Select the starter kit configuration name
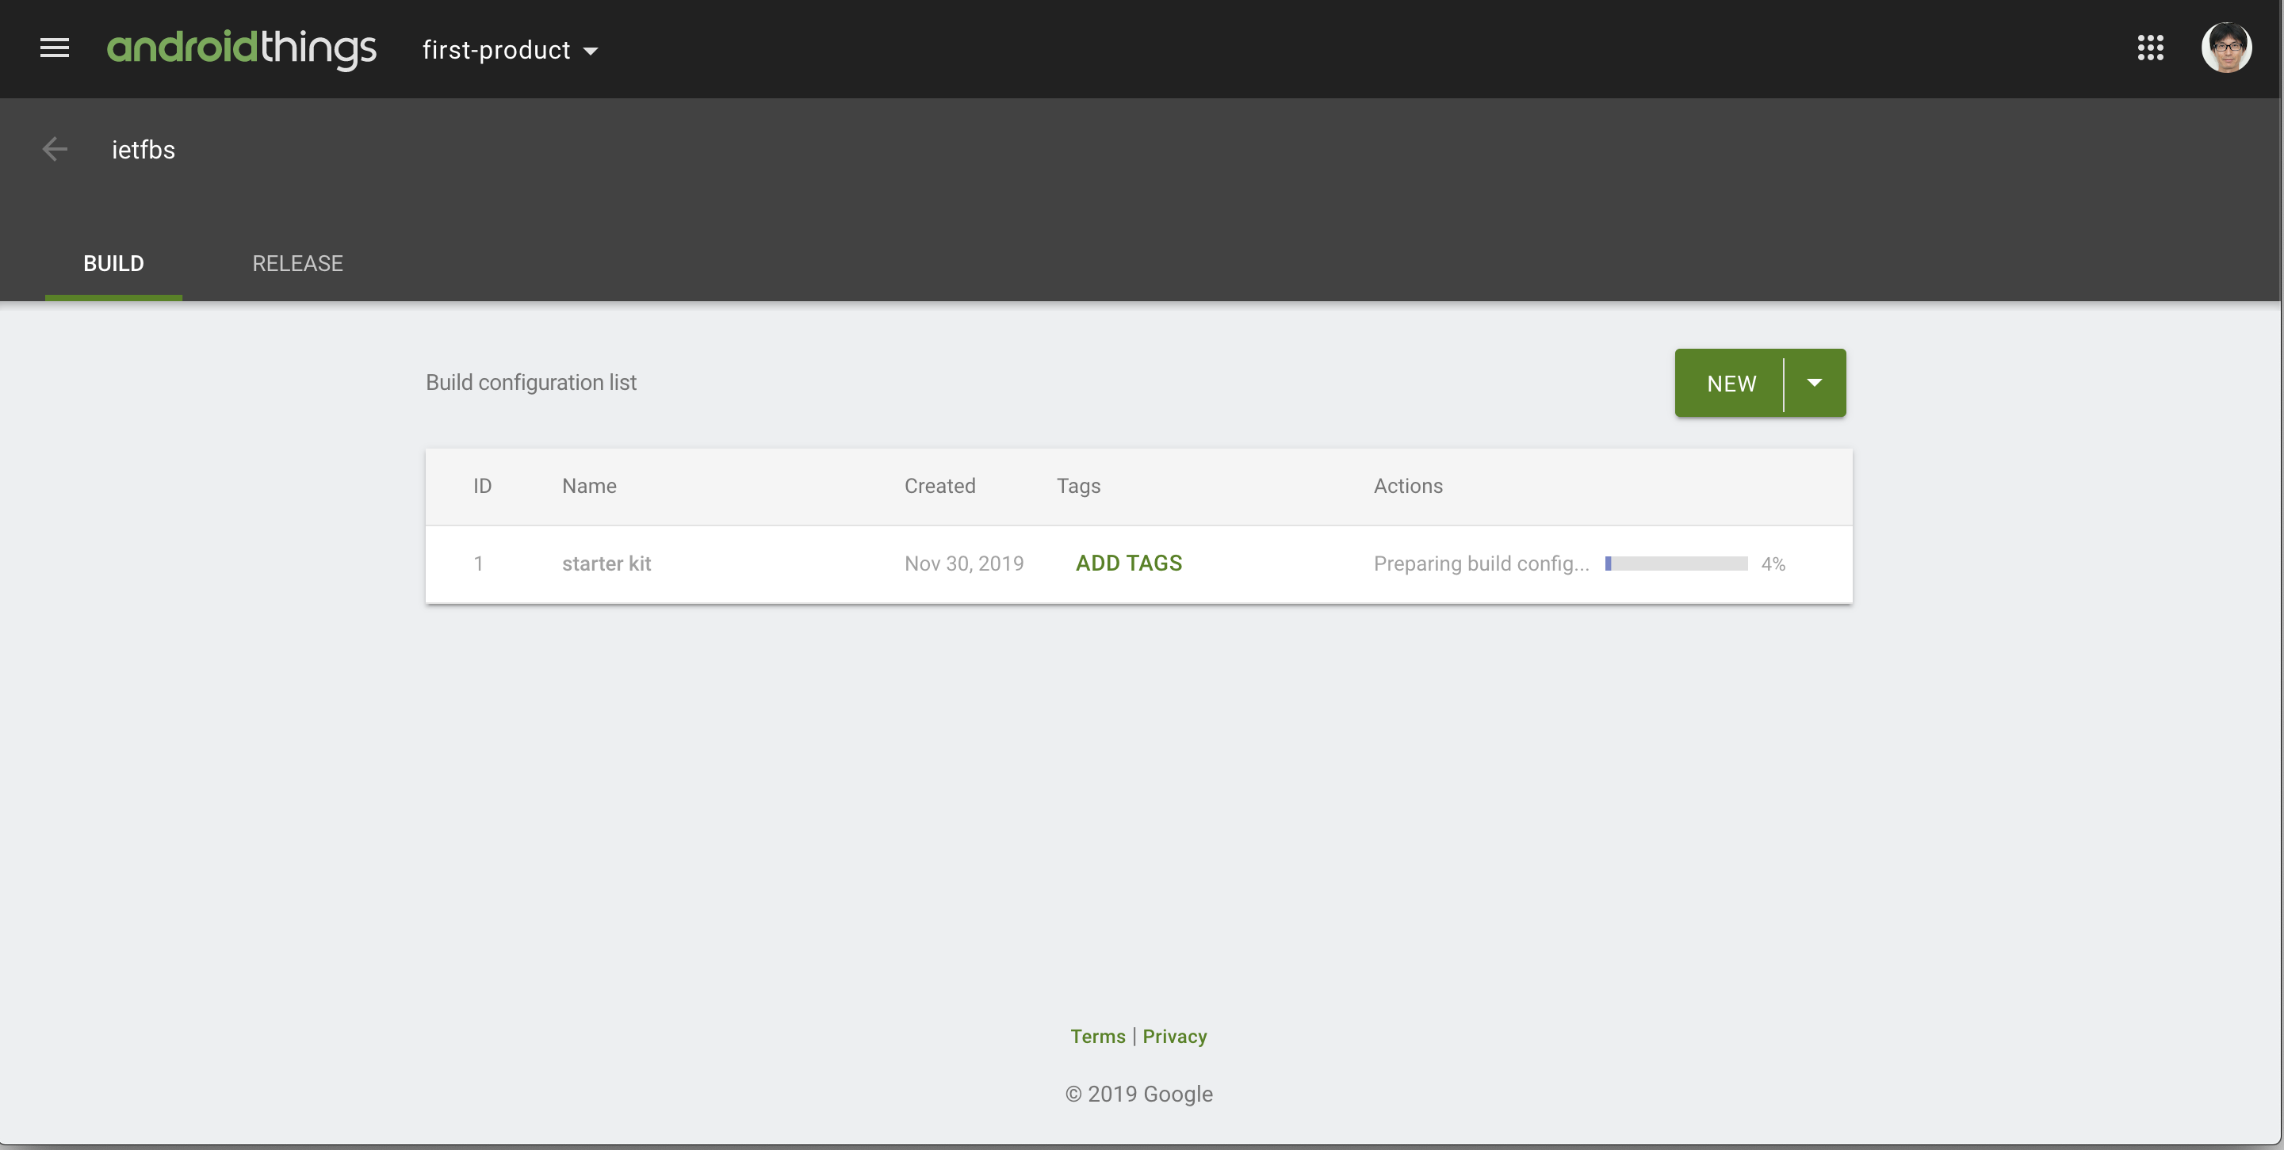This screenshot has width=2284, height=1150. coord(606,564)
